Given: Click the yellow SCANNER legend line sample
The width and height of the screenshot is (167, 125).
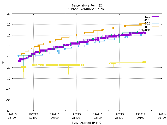Looking at the screenshot, I should pos(155,30).
